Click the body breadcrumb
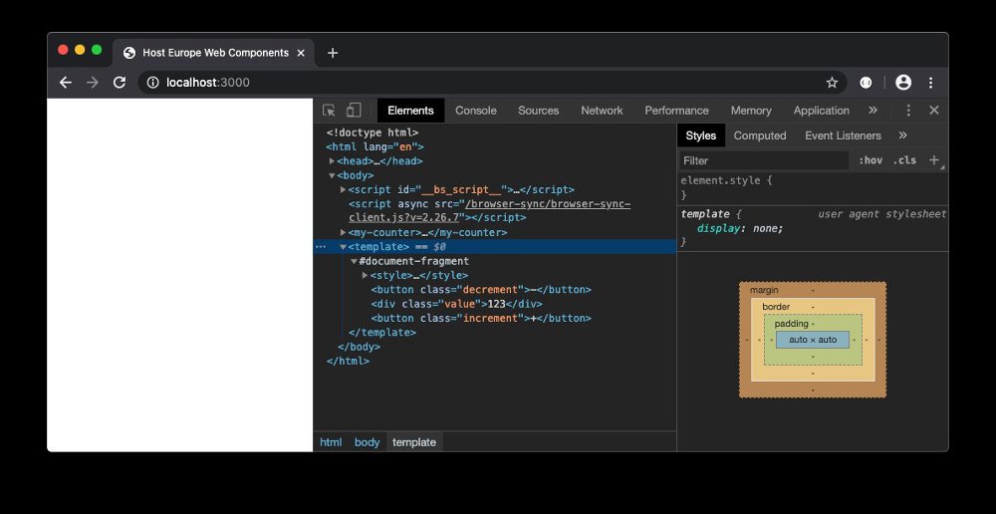 pos(367,442)
